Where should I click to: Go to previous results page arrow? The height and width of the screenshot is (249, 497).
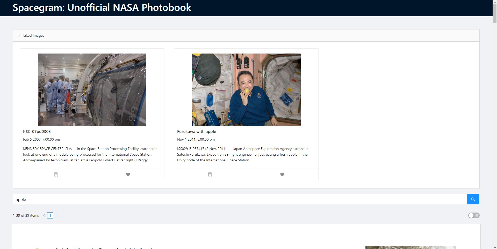(44, 215)
